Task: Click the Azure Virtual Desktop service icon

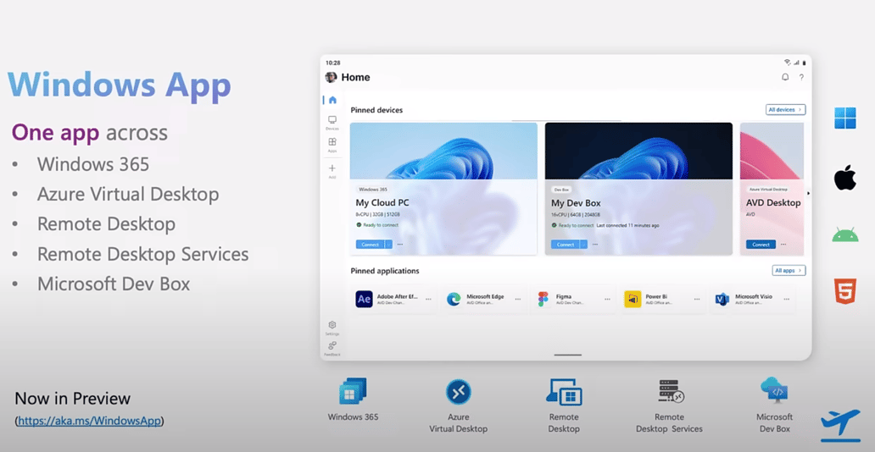Action: [x=458, y=392]
